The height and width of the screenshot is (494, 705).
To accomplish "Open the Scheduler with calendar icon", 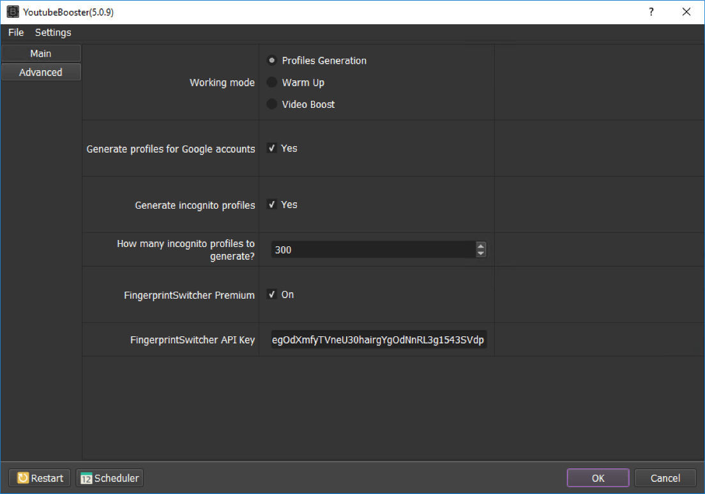I will point(110,478).
